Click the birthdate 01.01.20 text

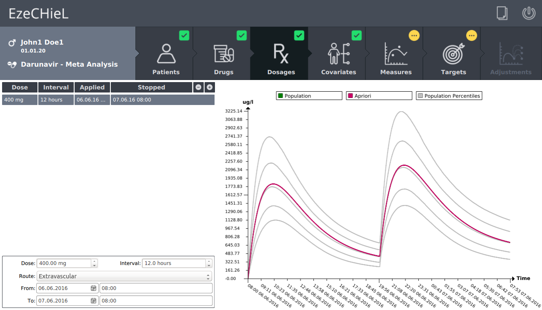point(33,51)
